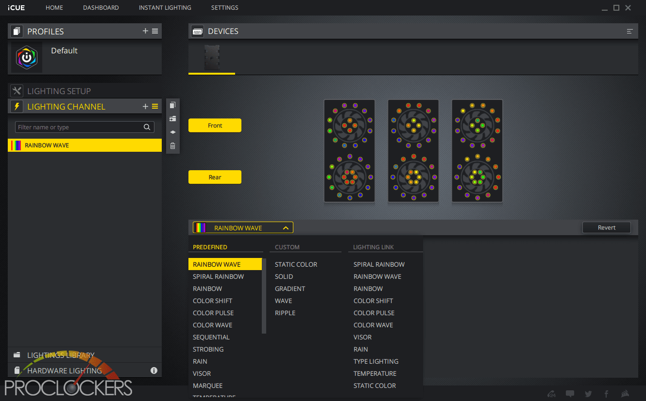Choose Lighting Link Visor
Screen dimensions: 646x401
point(362,337)
